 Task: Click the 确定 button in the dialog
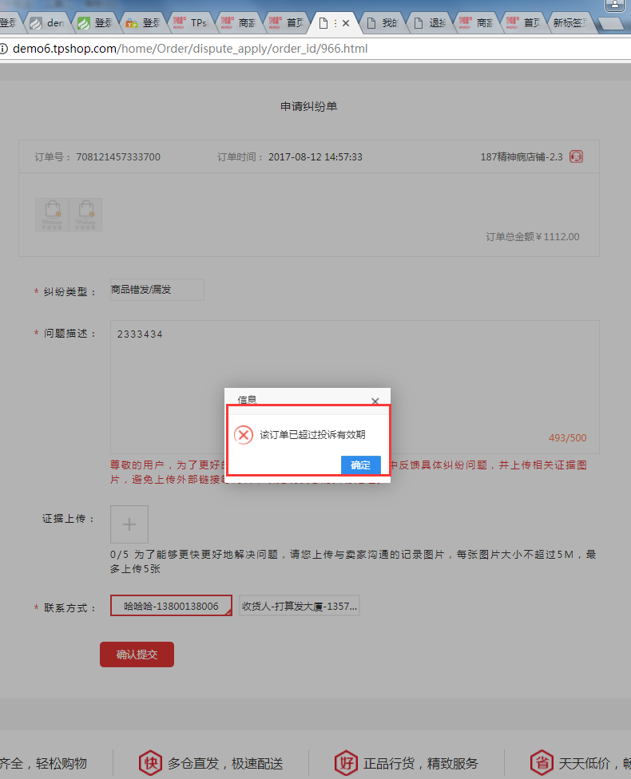pos(360,465)
